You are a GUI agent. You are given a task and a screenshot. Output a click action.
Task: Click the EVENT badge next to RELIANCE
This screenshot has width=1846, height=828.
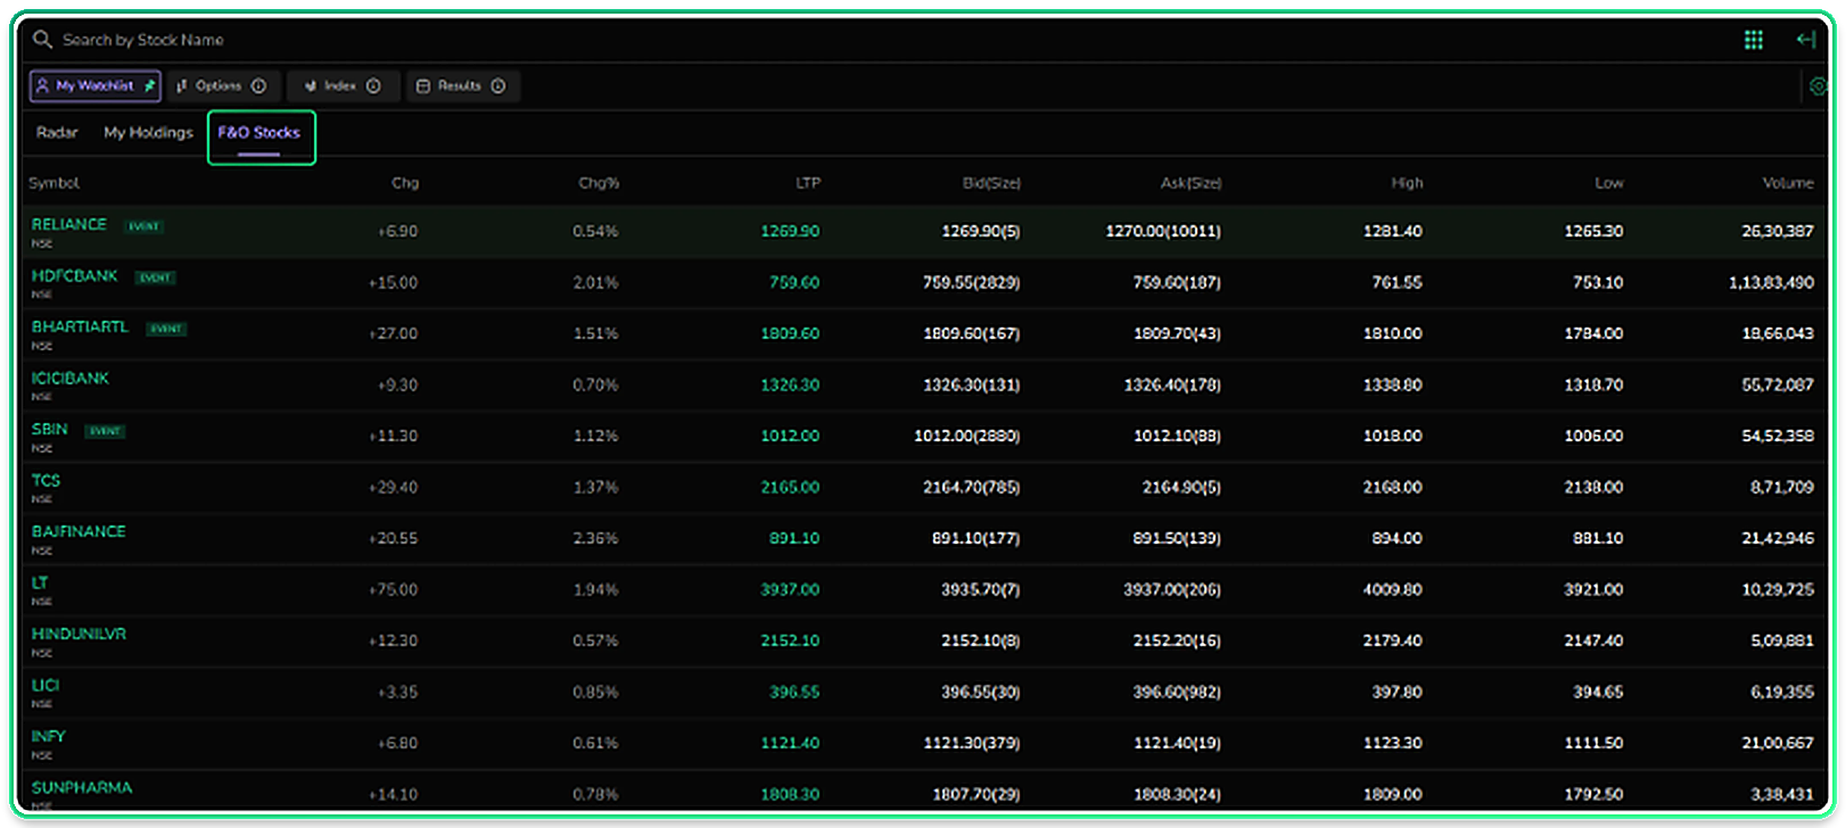144,226
